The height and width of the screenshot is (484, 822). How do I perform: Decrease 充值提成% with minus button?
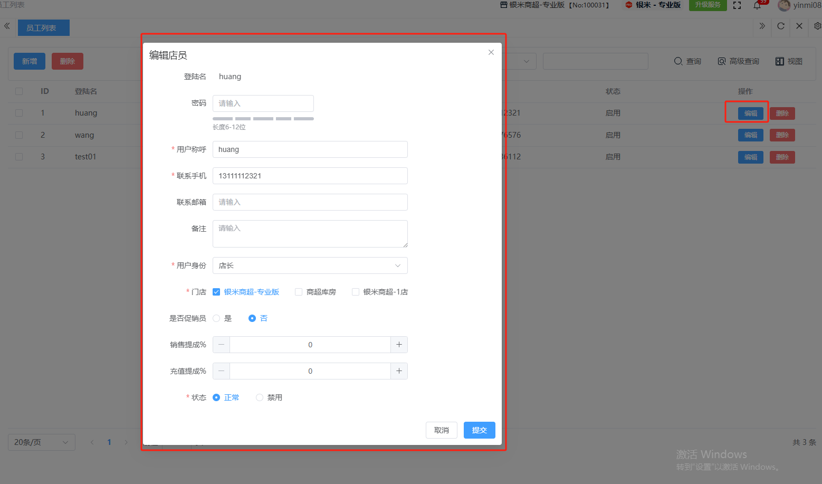[x=221, y=371]
